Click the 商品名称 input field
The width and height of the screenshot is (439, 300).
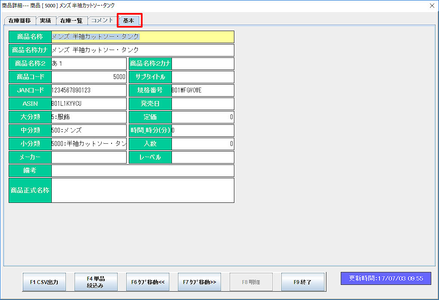point(143,37)
